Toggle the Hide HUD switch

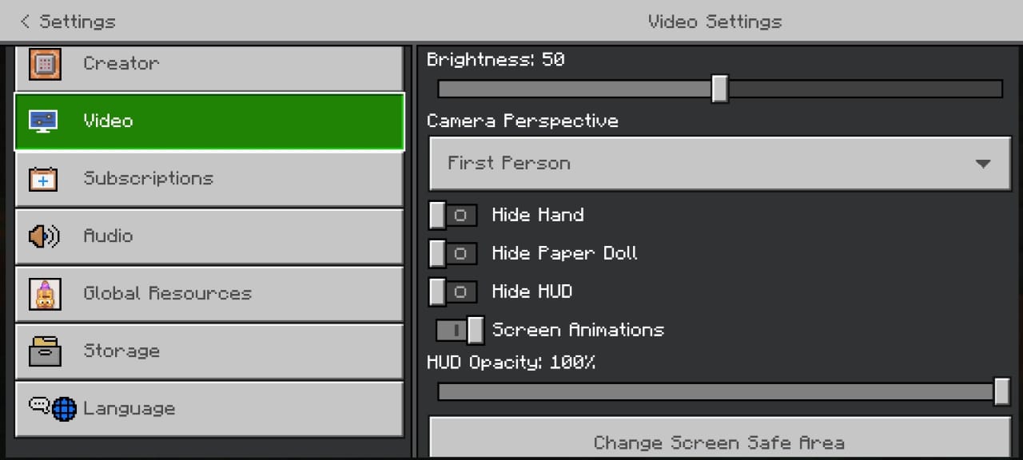click(452, 291)
